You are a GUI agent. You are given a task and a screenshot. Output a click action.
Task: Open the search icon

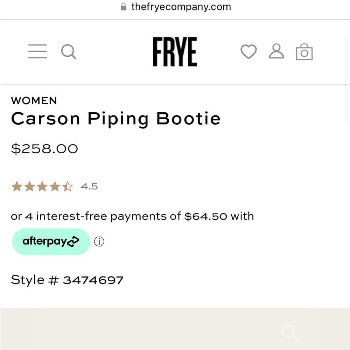pyautogui.click(x=69, y=51)
